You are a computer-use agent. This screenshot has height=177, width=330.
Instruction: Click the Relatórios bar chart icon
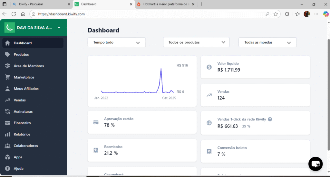pyautogui.click(x=7, y=134)
